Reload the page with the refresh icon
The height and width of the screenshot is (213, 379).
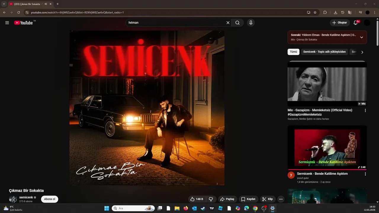tap(18, 12)
